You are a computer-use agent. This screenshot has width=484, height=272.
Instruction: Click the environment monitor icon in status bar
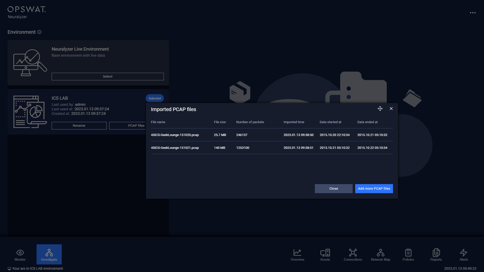9,269
